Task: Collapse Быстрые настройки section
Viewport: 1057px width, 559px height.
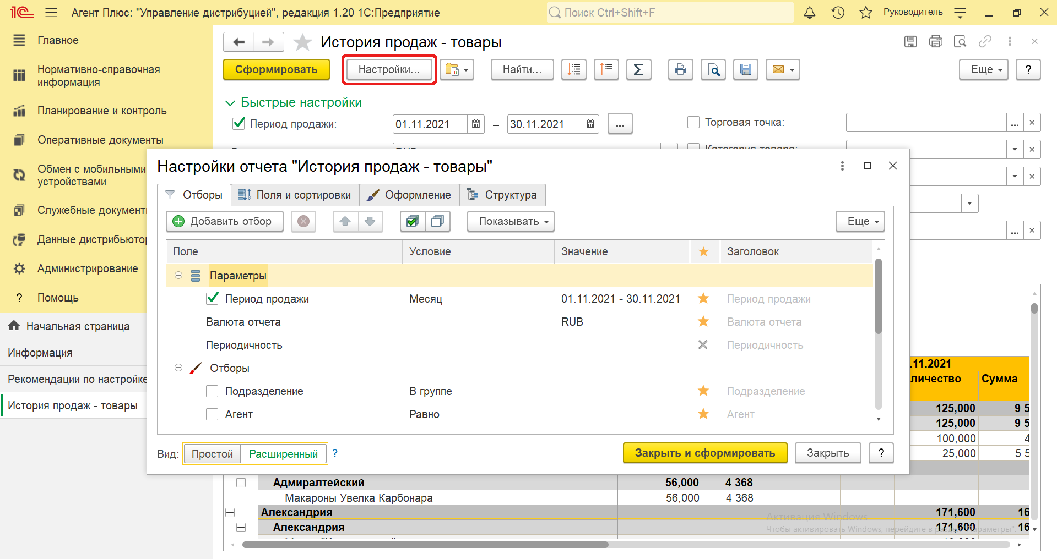Action: pyautogui.click(x=230, y=103)
